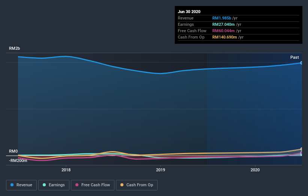Click the revenue endpoint marker at Jun 2020
This screenshot has width=308, height=196.
(x=302, y=63)
